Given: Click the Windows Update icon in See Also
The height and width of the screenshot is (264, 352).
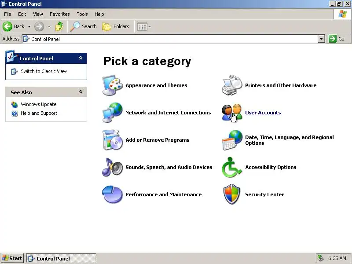Looking at the screenshot, I should coord(15,104).
